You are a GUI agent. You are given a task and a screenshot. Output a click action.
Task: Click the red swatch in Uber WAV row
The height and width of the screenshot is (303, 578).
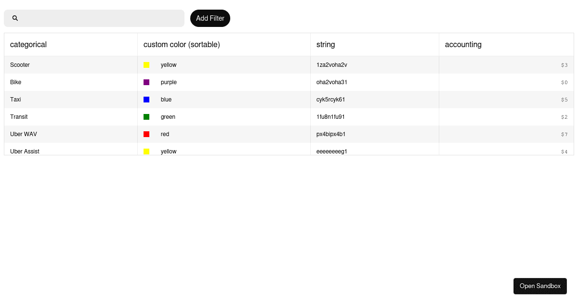(x=146, y=134)
